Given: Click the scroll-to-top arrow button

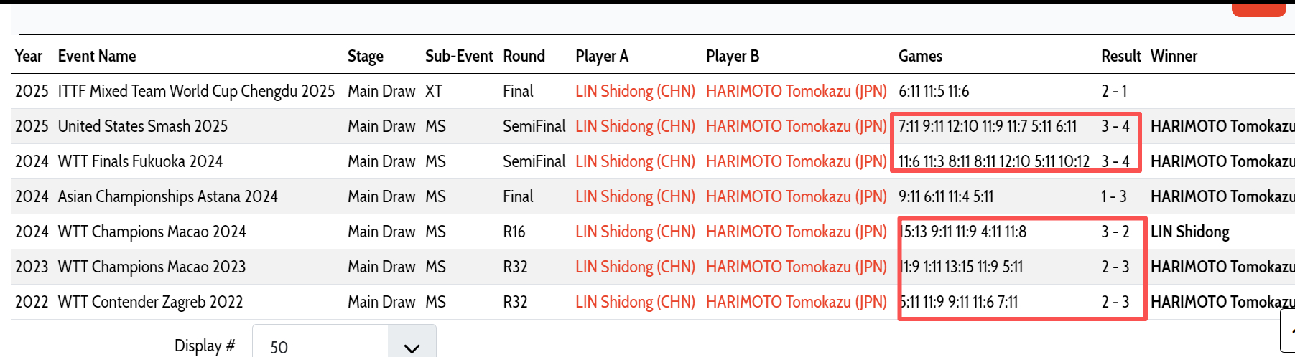Looking at the screenshot, I should [1289, 333].
